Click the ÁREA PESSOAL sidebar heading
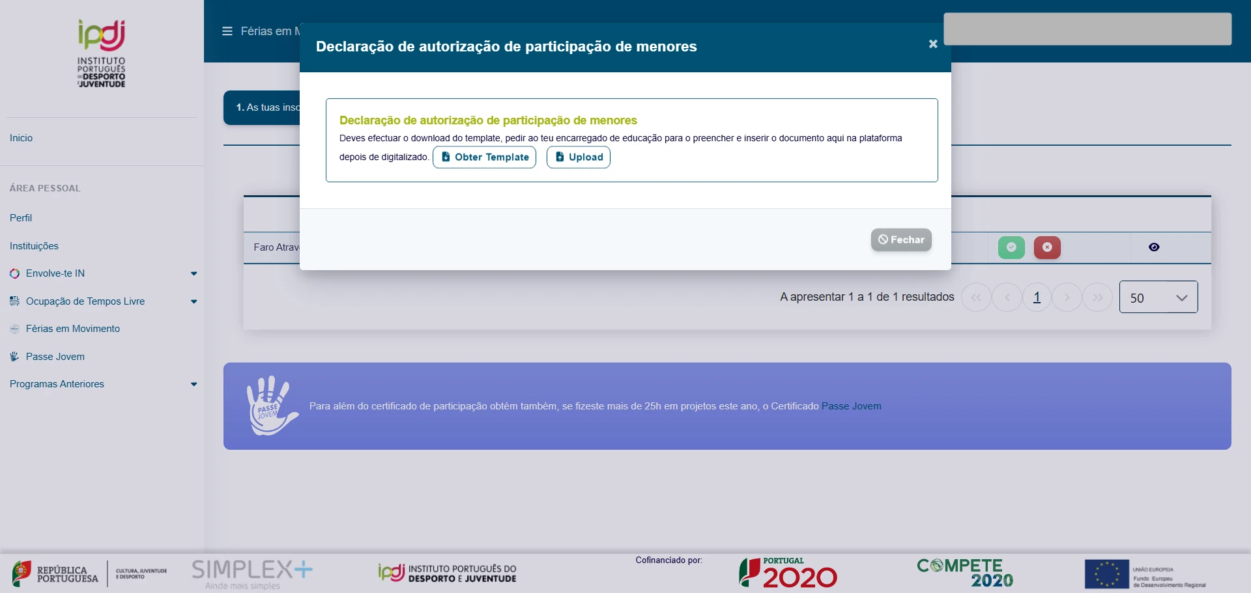1251x593 pixels. click(x=45, y=188)
